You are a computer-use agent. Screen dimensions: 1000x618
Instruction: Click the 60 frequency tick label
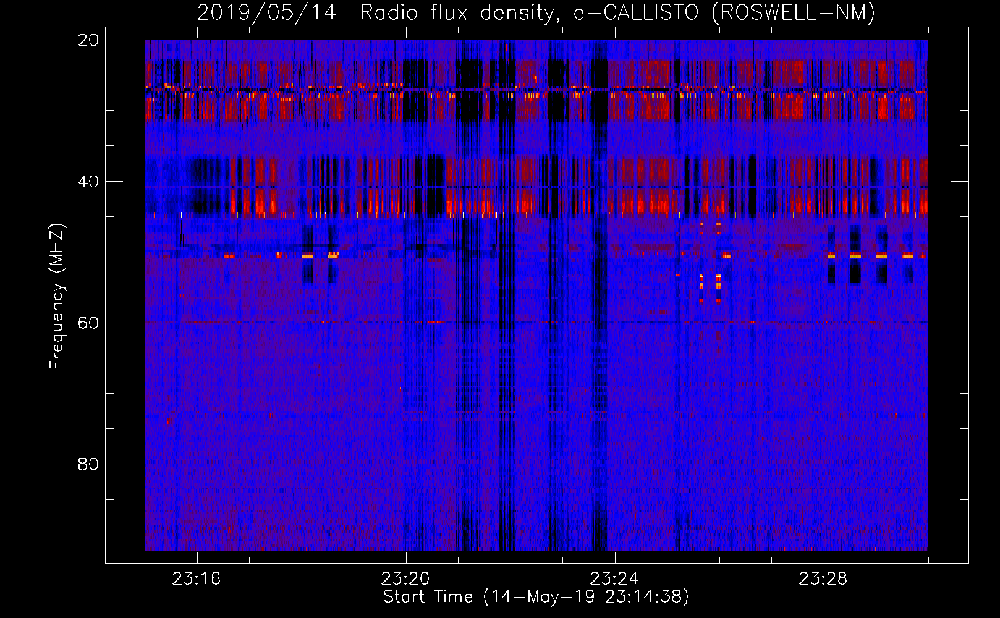point(88,323)
